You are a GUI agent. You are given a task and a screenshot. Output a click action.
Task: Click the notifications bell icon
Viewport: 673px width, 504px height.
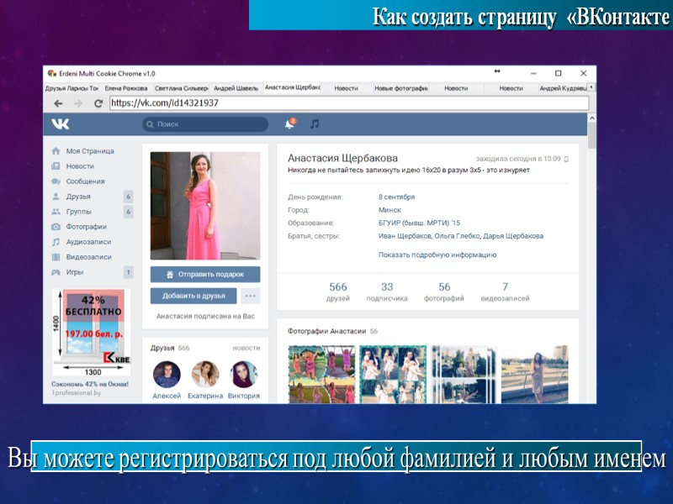(289, 123)
